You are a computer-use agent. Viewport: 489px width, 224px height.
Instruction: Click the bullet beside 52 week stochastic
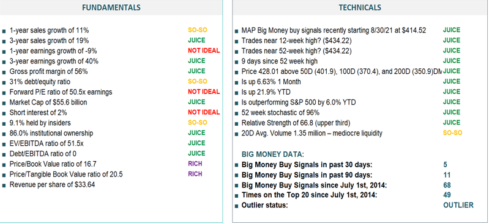(x=236, y=114)
